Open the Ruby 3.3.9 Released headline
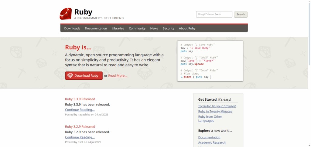311x147 pixels. tap(80, 99)
